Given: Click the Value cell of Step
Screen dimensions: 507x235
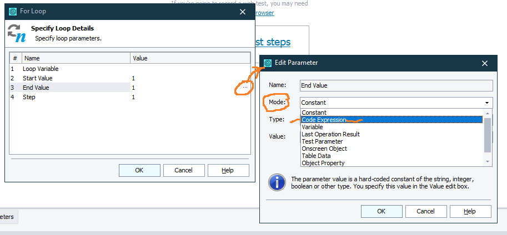Looking at the screenshot, I should [190, 97].
